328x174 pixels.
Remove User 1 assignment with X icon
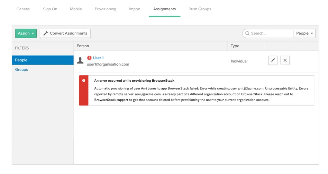coord(285,60)
